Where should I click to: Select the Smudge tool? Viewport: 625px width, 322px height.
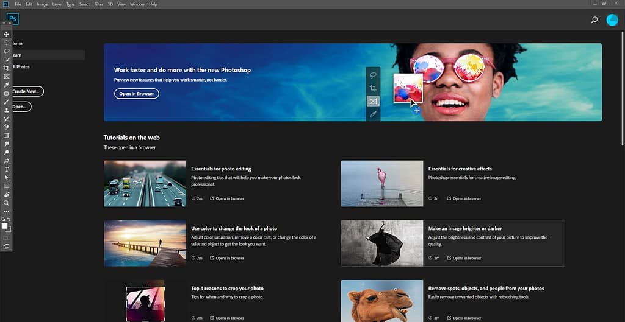[6, 144]
